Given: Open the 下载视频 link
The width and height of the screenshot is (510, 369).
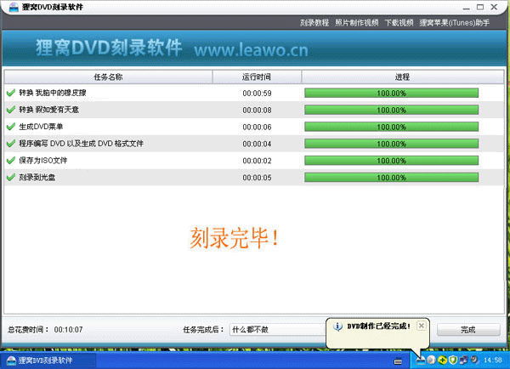Looking at the screenshot, I should 399,23.
